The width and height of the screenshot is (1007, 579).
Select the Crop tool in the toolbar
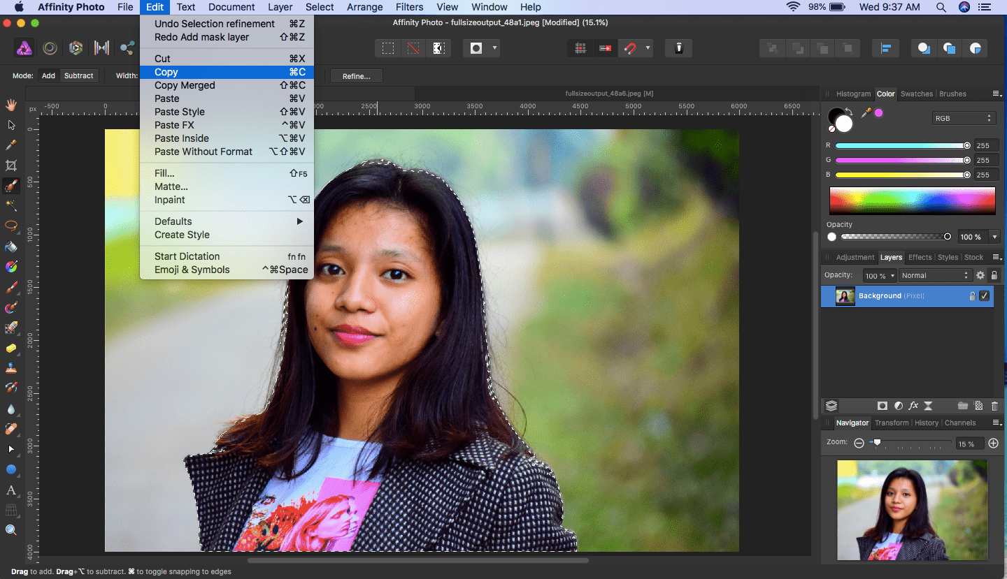click(11, 166)
